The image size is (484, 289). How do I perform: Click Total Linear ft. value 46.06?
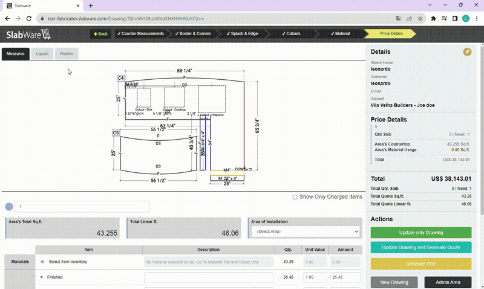[230, 233]
